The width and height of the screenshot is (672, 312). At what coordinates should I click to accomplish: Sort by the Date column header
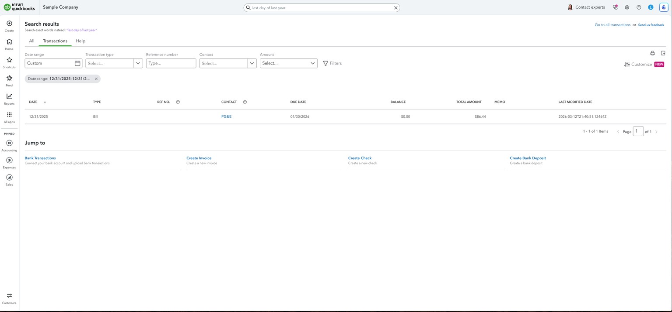click(33, 102)
